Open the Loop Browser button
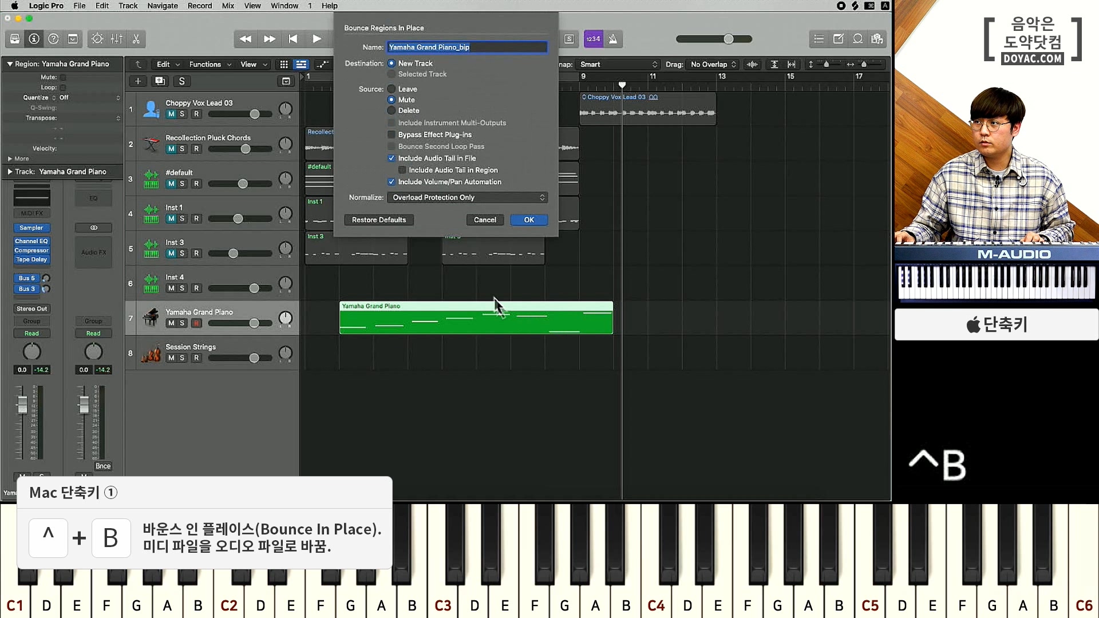 pos(858,39)
